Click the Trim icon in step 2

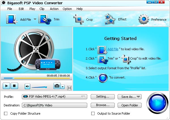coord(103,60)
